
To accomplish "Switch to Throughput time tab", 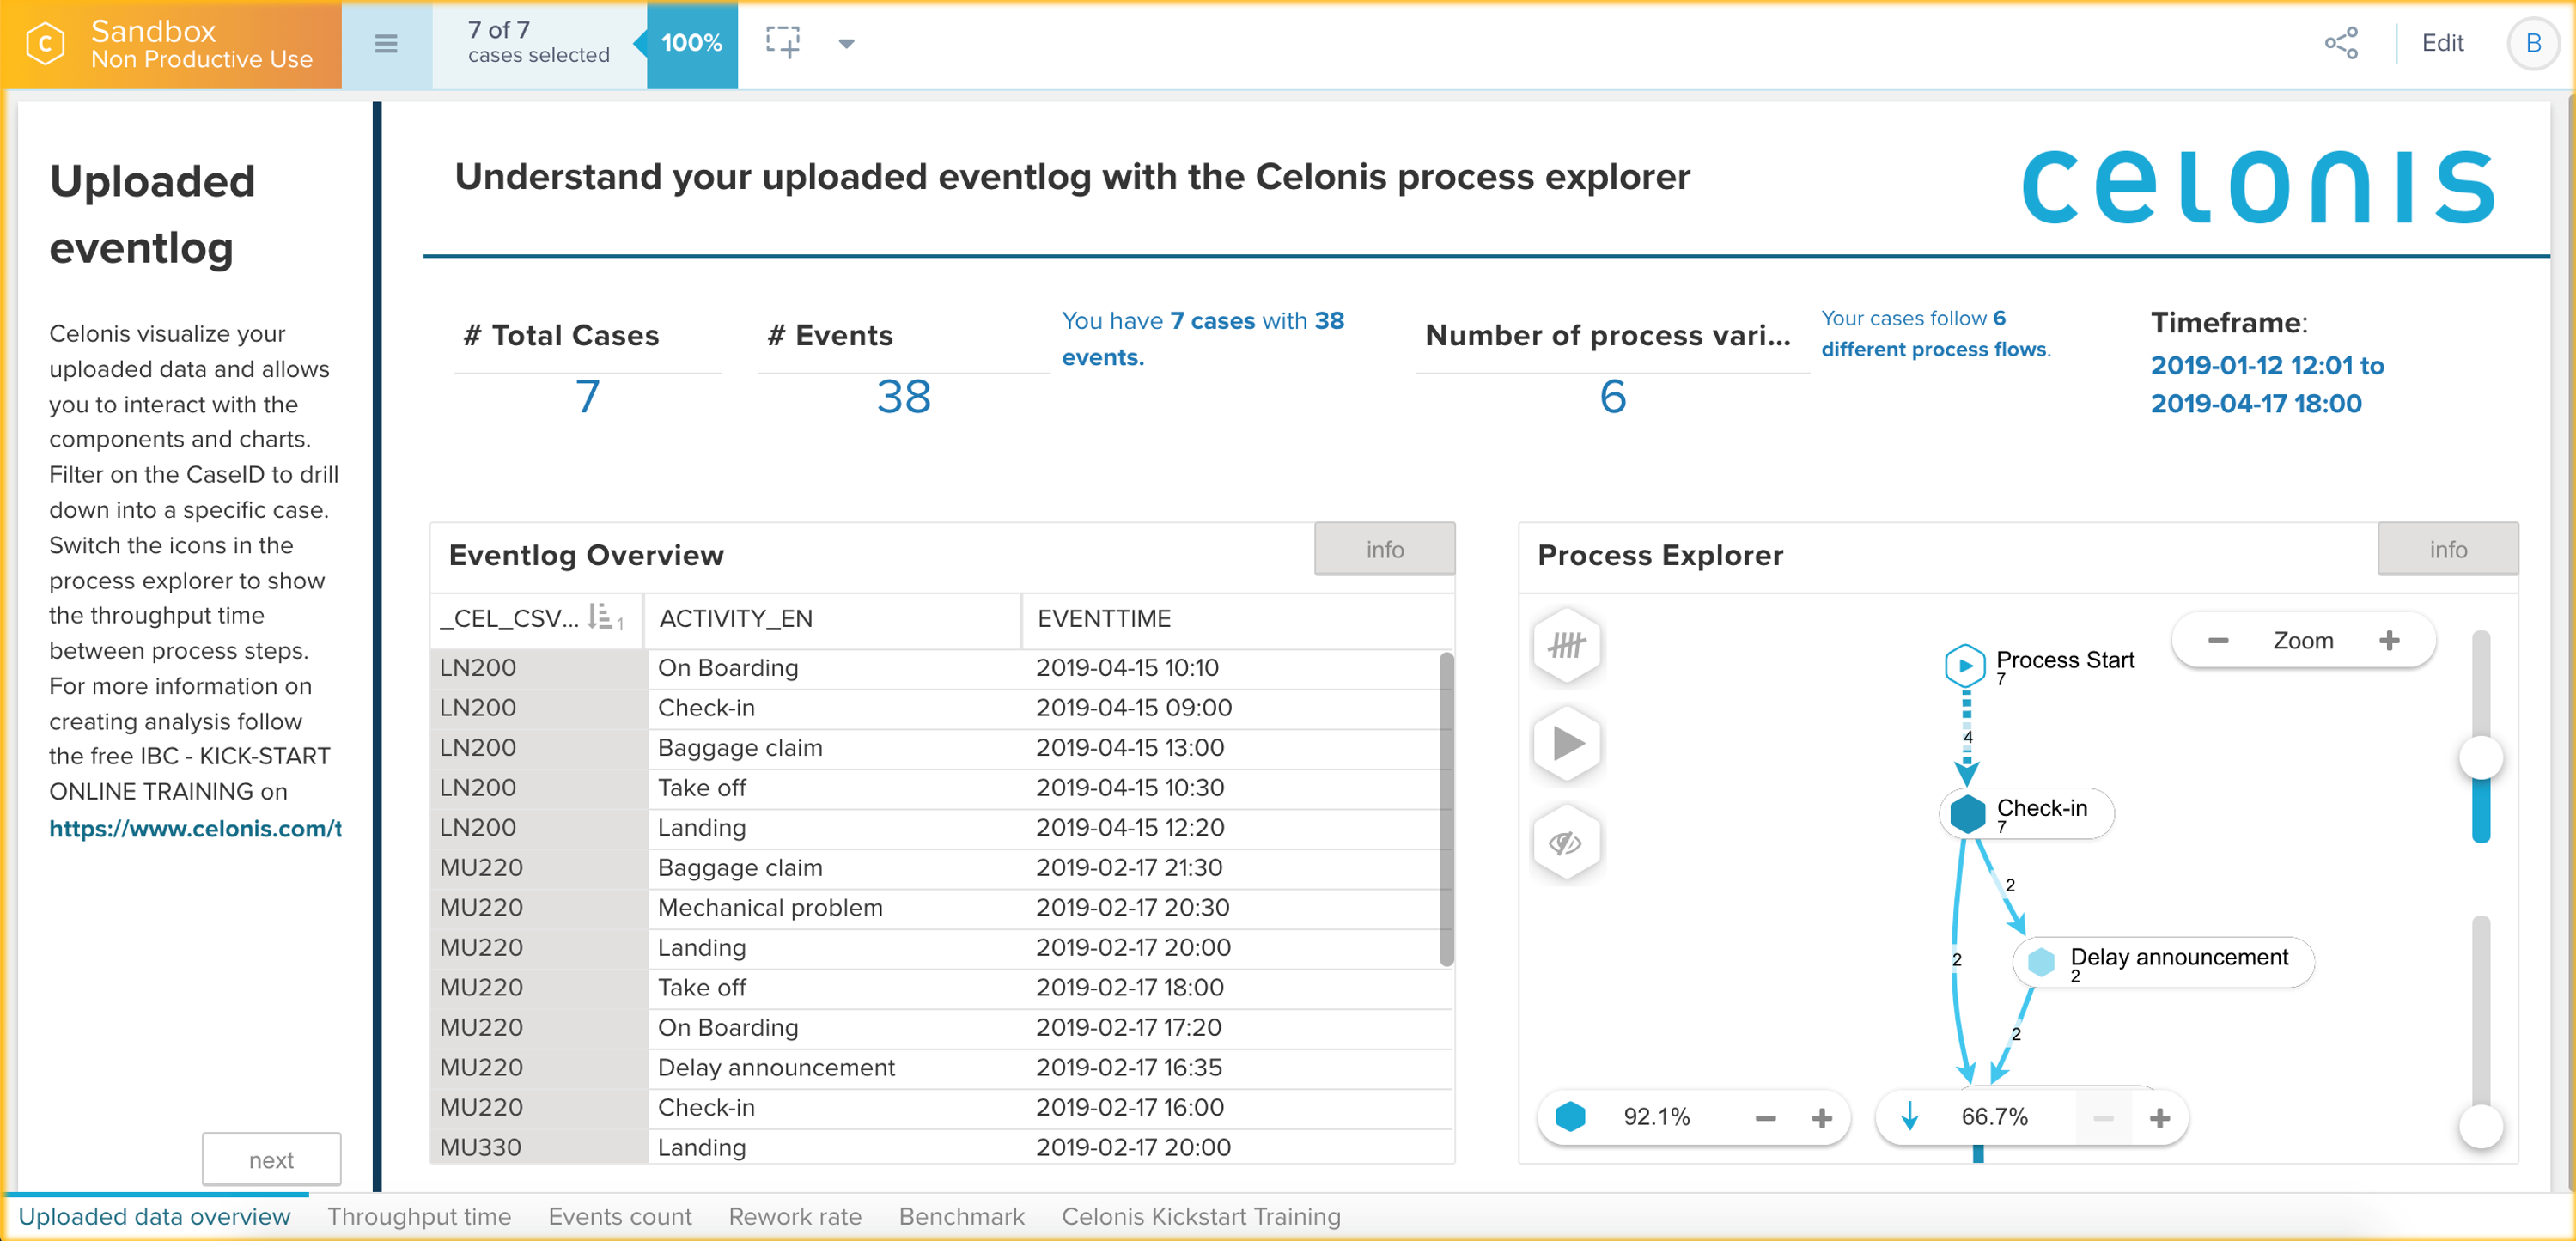I will tap(418, 1216).
